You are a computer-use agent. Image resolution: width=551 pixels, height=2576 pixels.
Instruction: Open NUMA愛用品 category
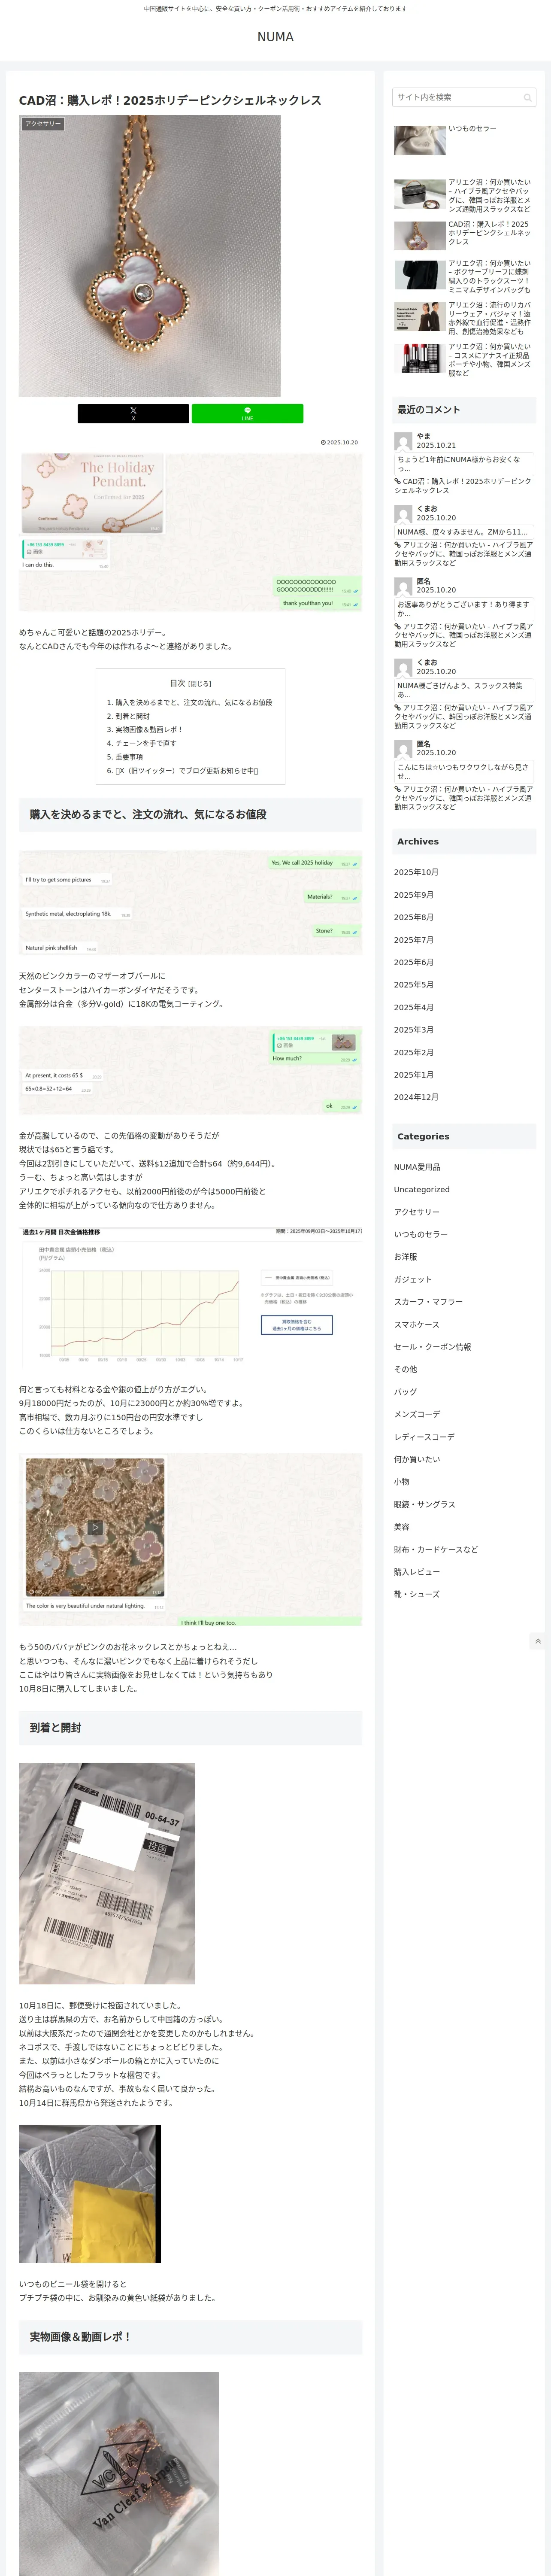(x=417, y=1167)
